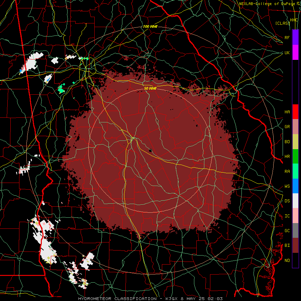Image resolution: width=301 pixels, height=301 pixels.
Task: Select the white DS legend swatch
Action: tap(295, 201)
